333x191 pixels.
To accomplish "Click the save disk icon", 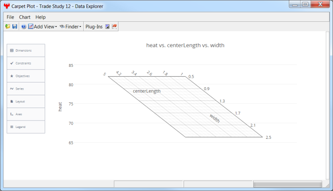I will [x=14, y=27].
